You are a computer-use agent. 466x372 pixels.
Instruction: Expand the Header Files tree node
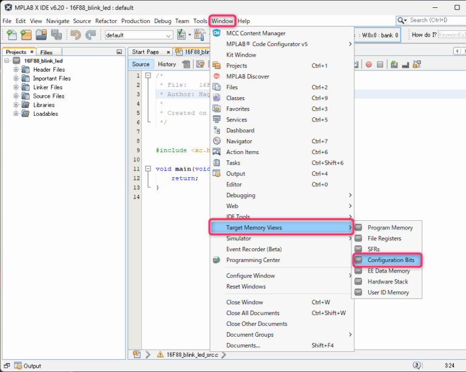[16, 70]
